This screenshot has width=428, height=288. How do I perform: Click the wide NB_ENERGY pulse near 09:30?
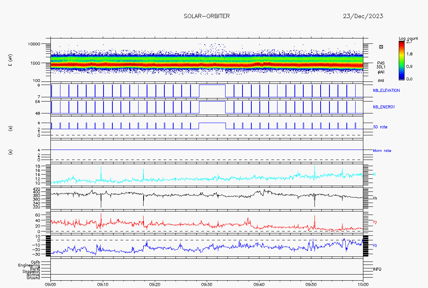212,107
